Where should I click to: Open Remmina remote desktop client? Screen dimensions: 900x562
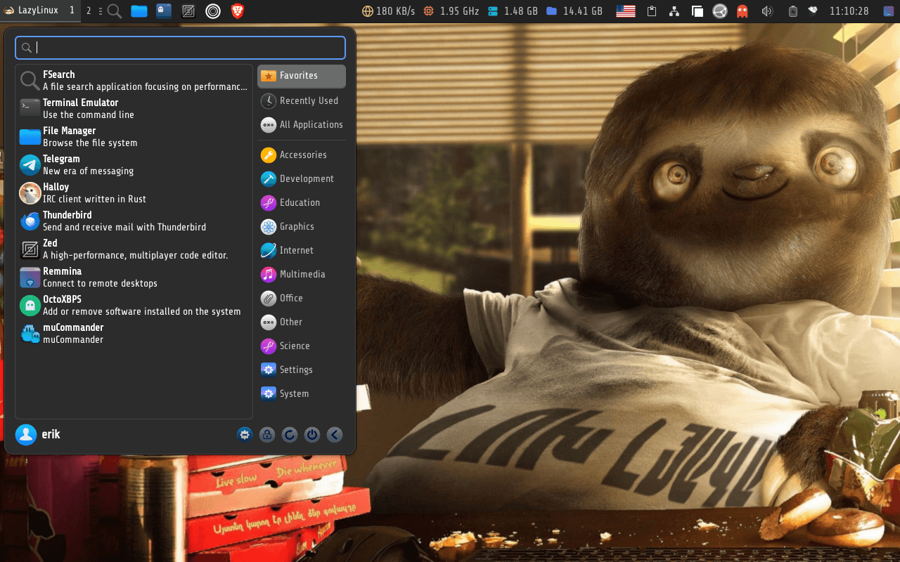[62, 277]
